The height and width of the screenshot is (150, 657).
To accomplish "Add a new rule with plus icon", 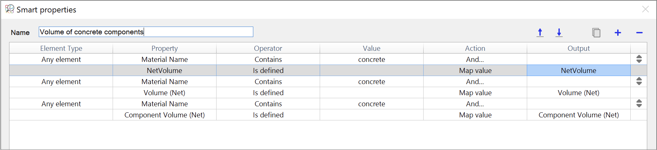I will 618,33.
